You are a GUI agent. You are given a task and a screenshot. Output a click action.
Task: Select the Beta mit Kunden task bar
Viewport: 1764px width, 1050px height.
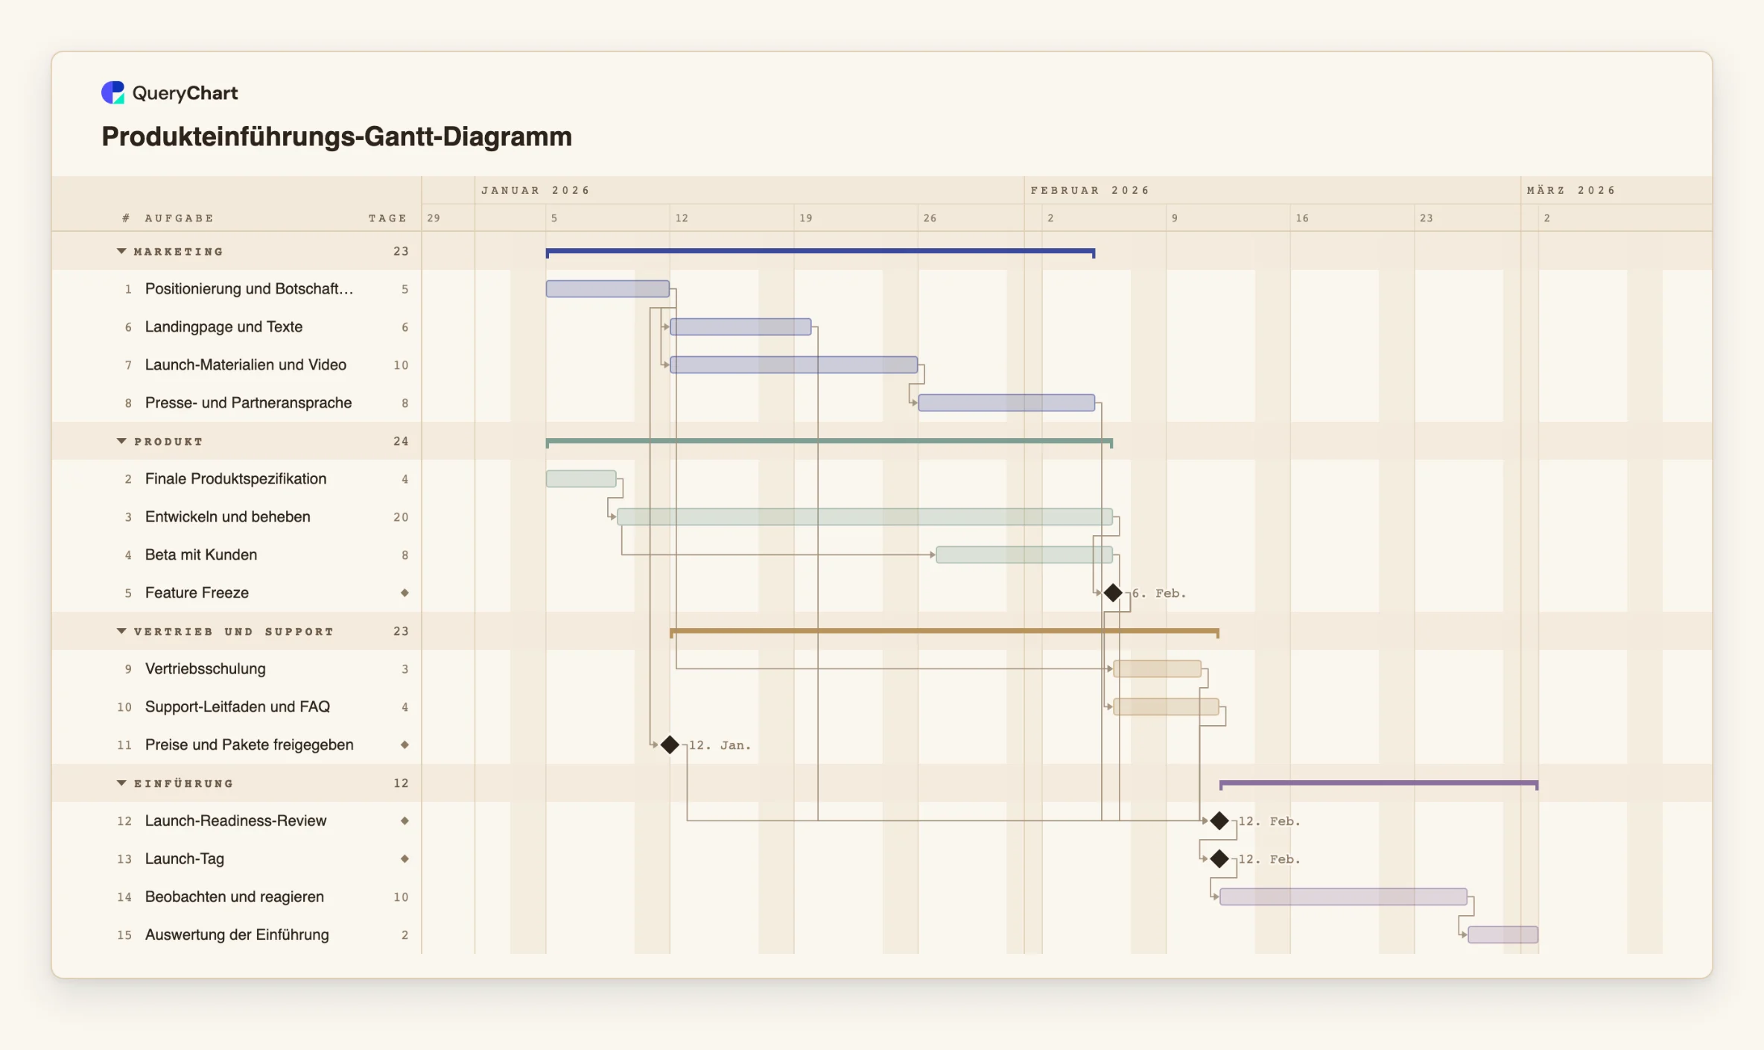pos(1024,555)
